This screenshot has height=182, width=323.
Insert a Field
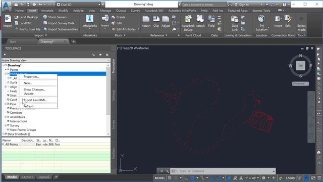tap(211, 21)
